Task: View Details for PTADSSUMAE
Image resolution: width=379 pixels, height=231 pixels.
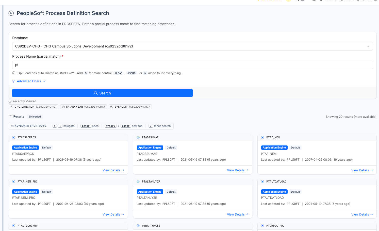Action: 238,170
